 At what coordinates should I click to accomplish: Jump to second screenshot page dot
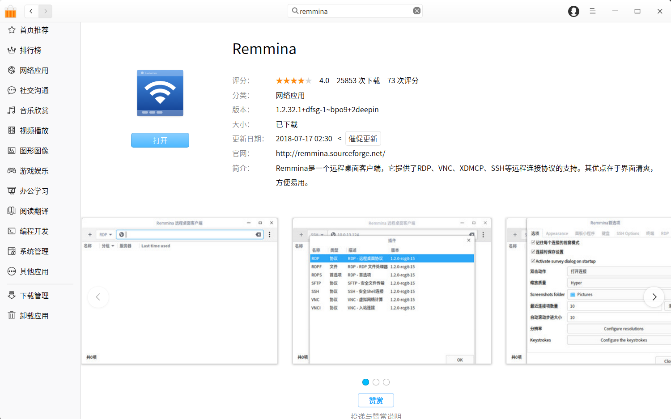[376, 382]
